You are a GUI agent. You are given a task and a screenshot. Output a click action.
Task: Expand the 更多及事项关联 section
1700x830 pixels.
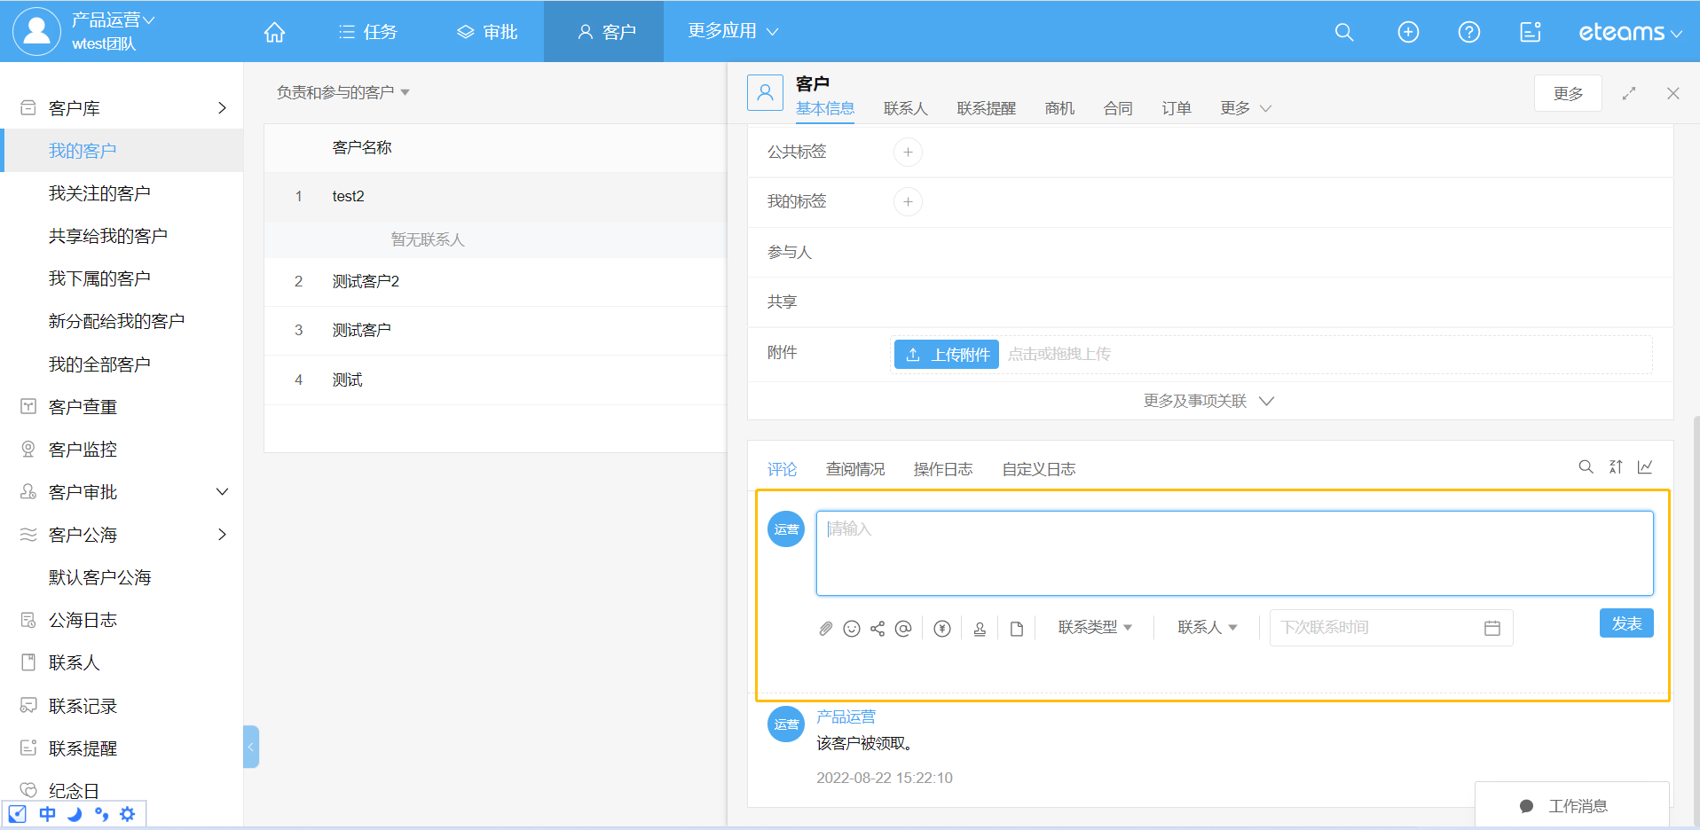[1208, 401]
